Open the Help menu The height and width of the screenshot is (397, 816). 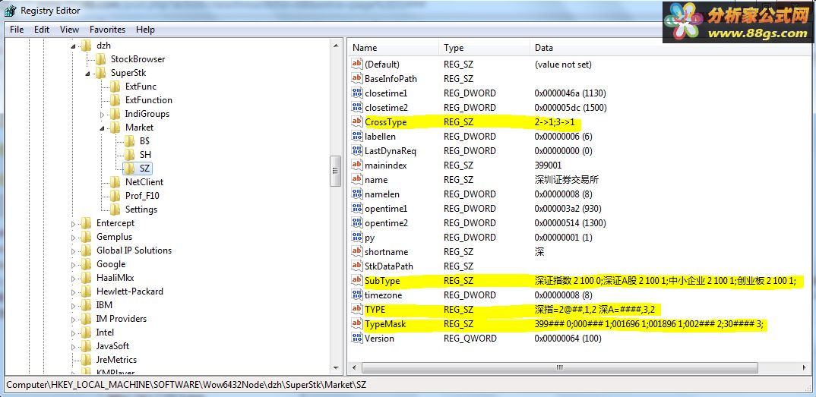click(145, 30)
